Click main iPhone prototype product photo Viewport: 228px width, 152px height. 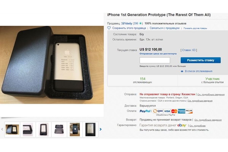click(52, 65)
